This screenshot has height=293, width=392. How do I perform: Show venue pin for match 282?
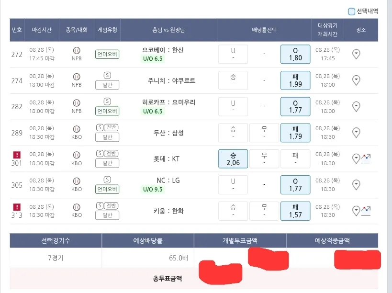[356, 106]
